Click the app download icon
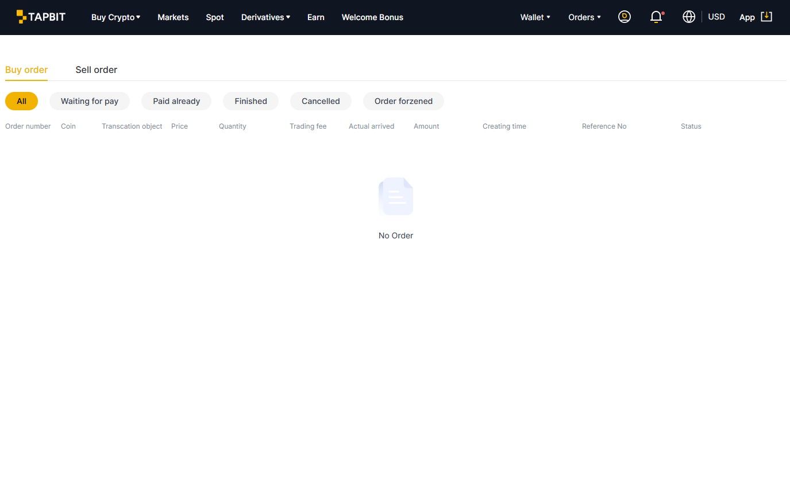790x494 pixels. tap(766, 17)
